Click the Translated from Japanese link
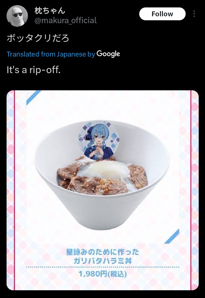This screenshot has height=298, width=205. click(x=51, y=54)
